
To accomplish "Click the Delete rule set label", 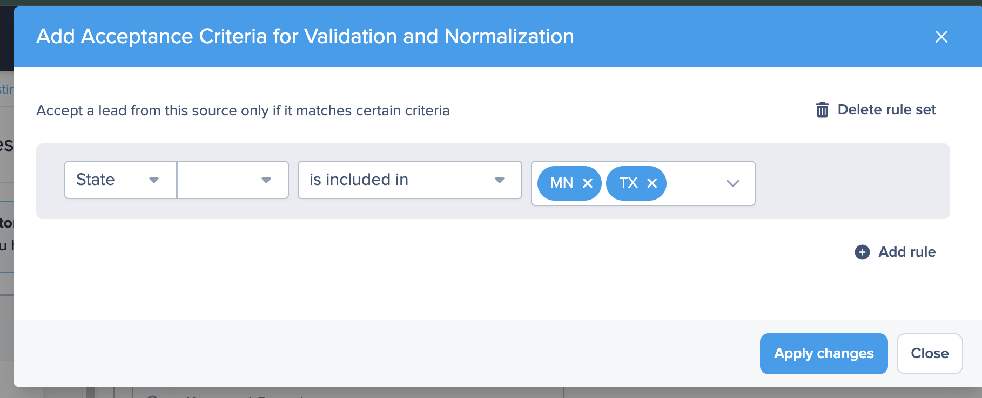I will (886, 110).
